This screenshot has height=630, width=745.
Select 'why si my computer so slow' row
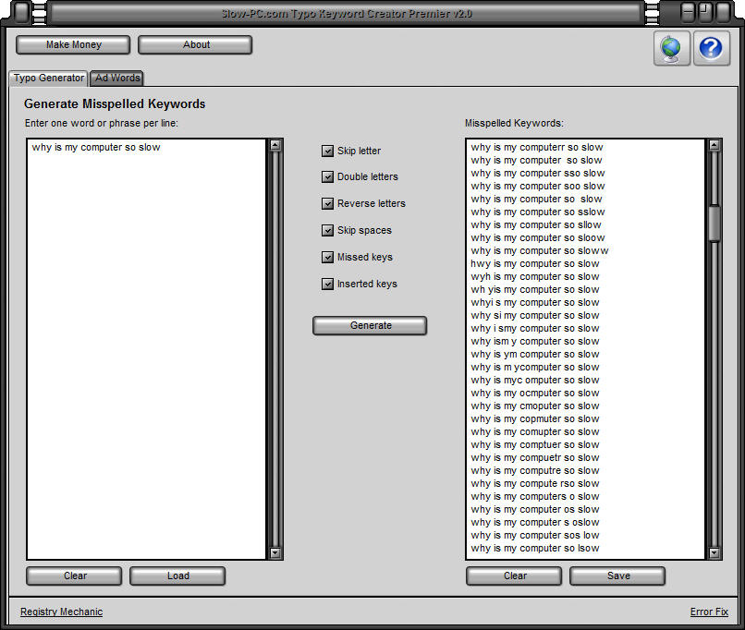click(535, 315)
